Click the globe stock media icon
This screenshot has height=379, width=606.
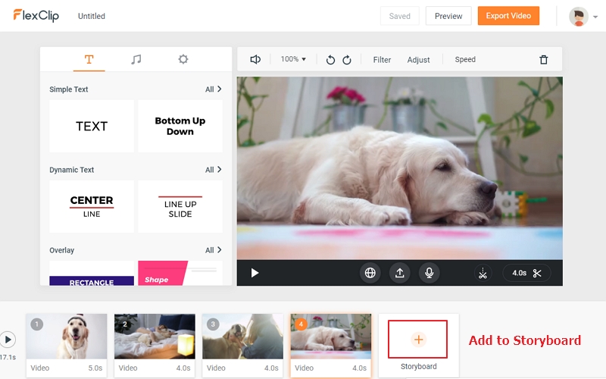370,273
